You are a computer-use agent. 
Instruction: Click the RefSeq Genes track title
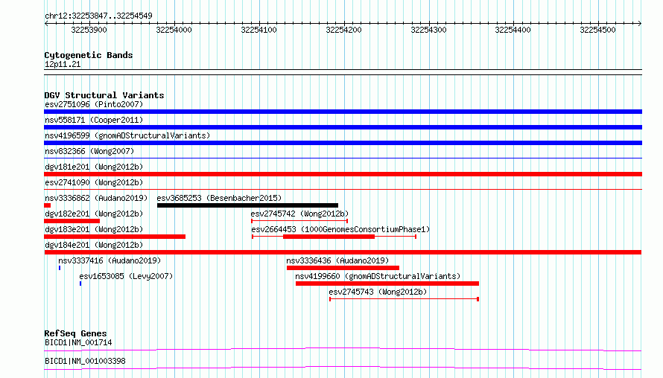75,333
